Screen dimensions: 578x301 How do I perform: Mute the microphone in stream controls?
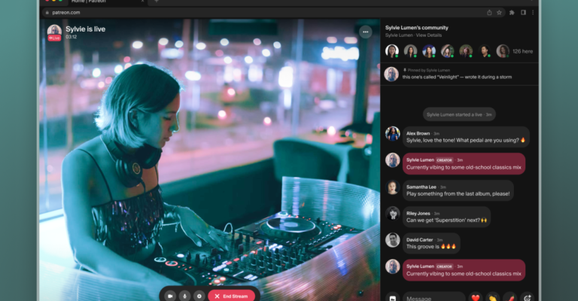tap(185, 296)
